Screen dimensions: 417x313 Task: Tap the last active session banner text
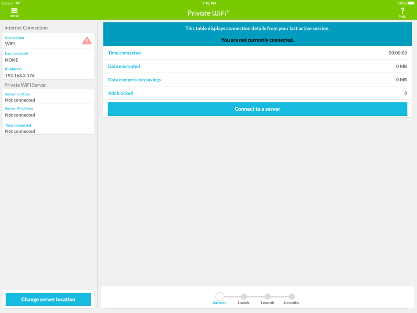(x=257, y=28)
